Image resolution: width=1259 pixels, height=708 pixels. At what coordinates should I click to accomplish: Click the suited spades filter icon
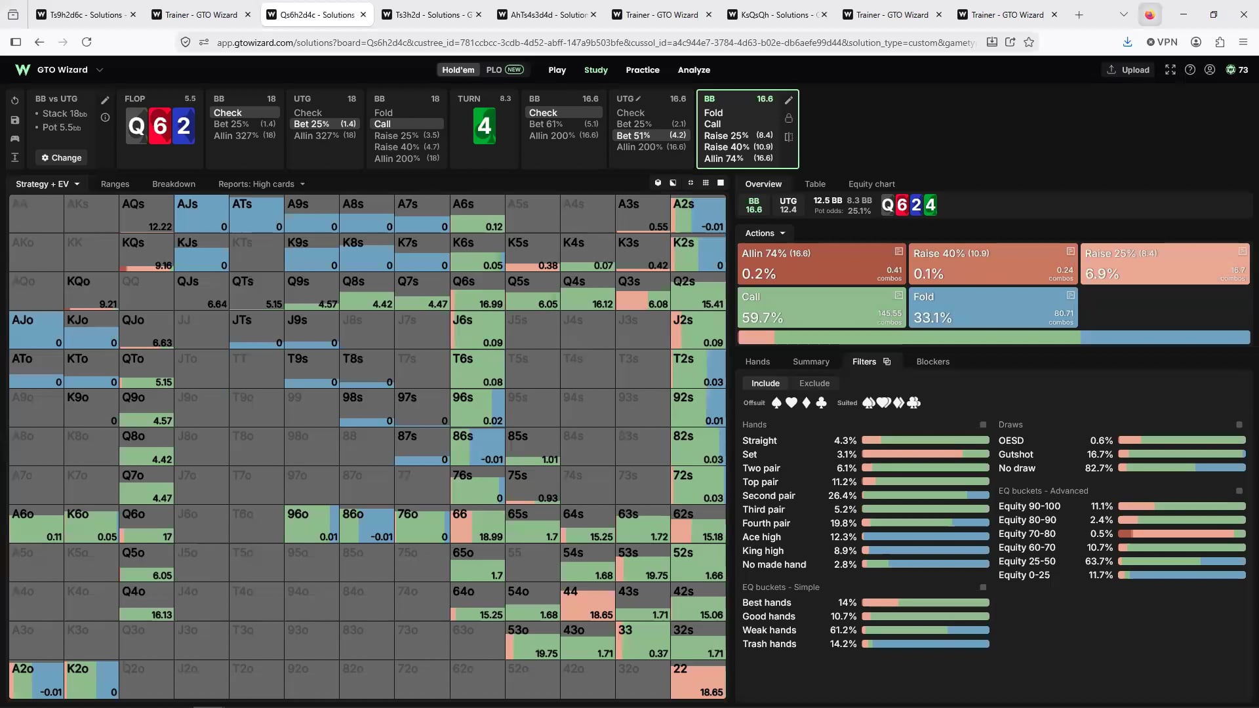click(869, 403)
